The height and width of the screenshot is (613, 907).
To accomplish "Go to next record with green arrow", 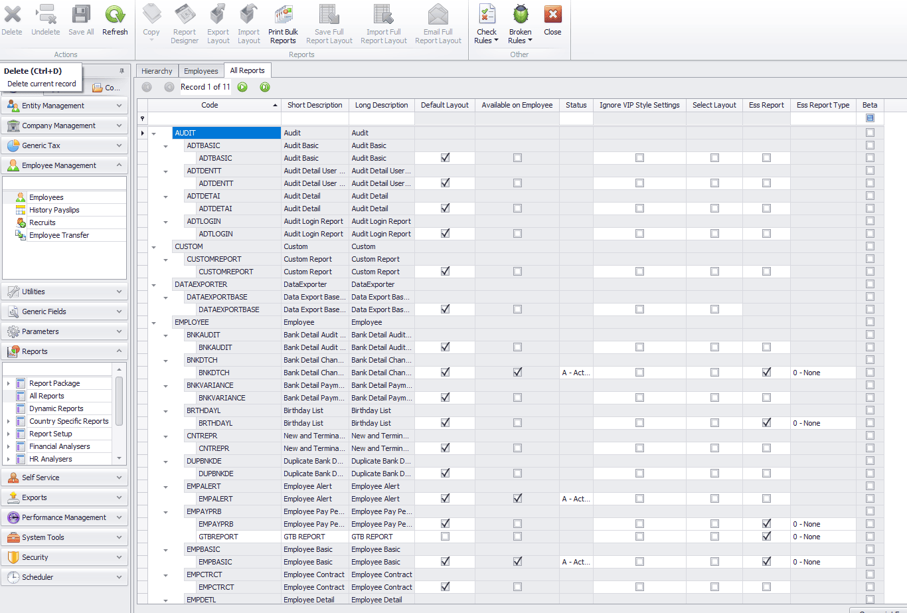I will point(243,87).
